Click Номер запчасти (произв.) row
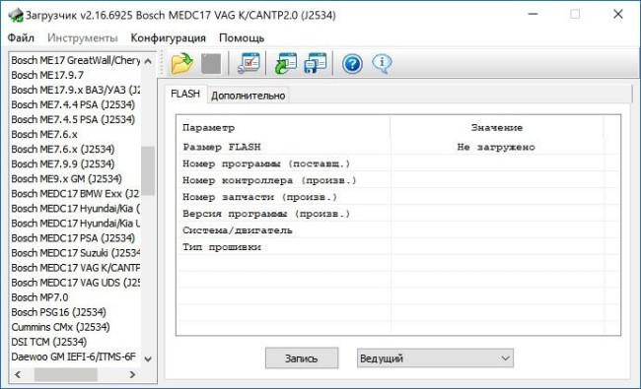This screenshot has width=641, height=389. [x=398, y=197]
